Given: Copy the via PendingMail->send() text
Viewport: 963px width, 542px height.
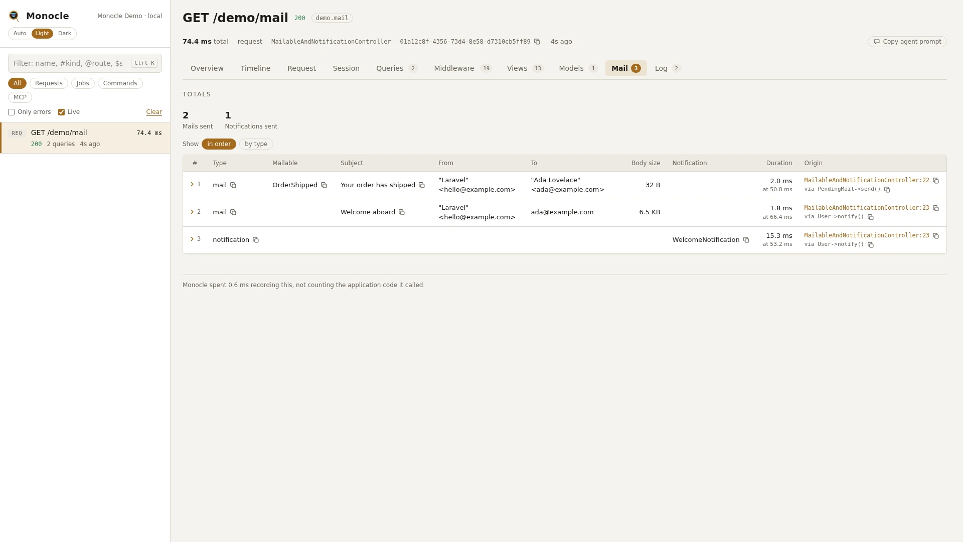Looking at the screenshot, I should pyautogui.click(x=887, y=190).
